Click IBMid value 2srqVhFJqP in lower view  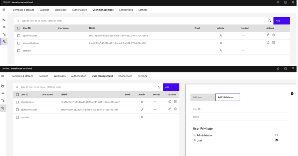[x=89, y=110]
